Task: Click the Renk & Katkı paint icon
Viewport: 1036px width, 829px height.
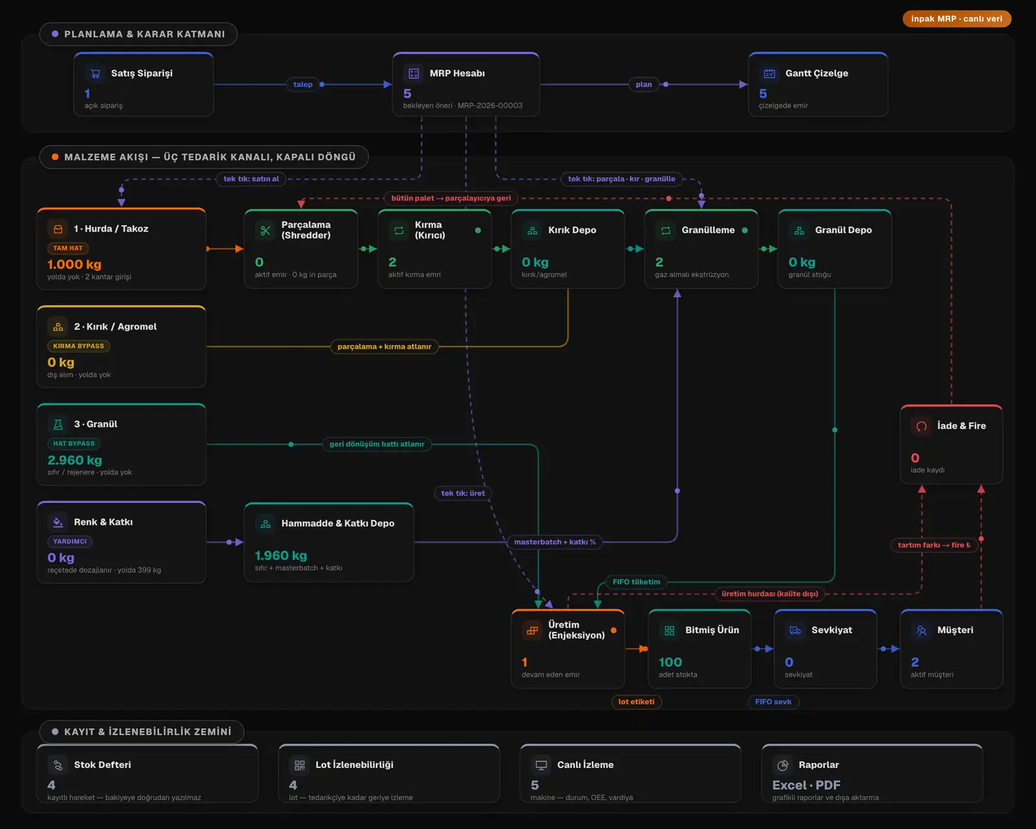Action: pyautogui.click(x=58, y=522)
